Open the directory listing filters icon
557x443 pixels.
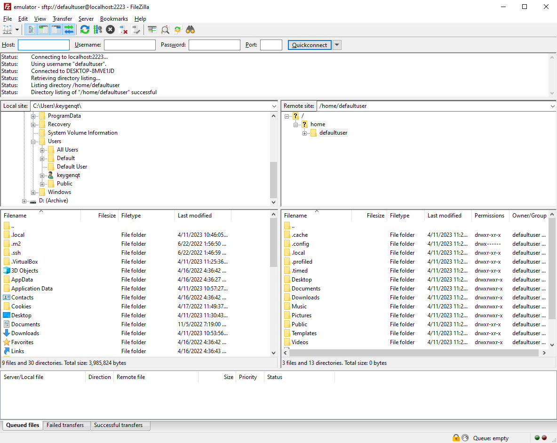152,30
